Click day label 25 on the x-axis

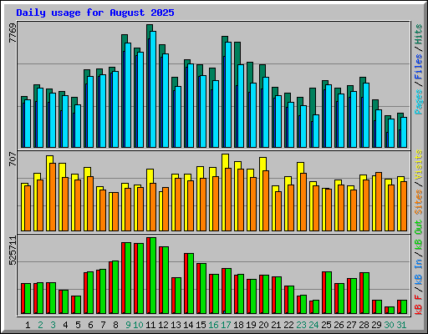(x=326, y=325)
